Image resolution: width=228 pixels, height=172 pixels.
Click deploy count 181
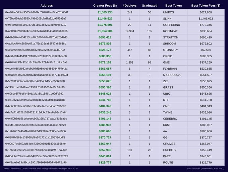(x=129, y=150)
